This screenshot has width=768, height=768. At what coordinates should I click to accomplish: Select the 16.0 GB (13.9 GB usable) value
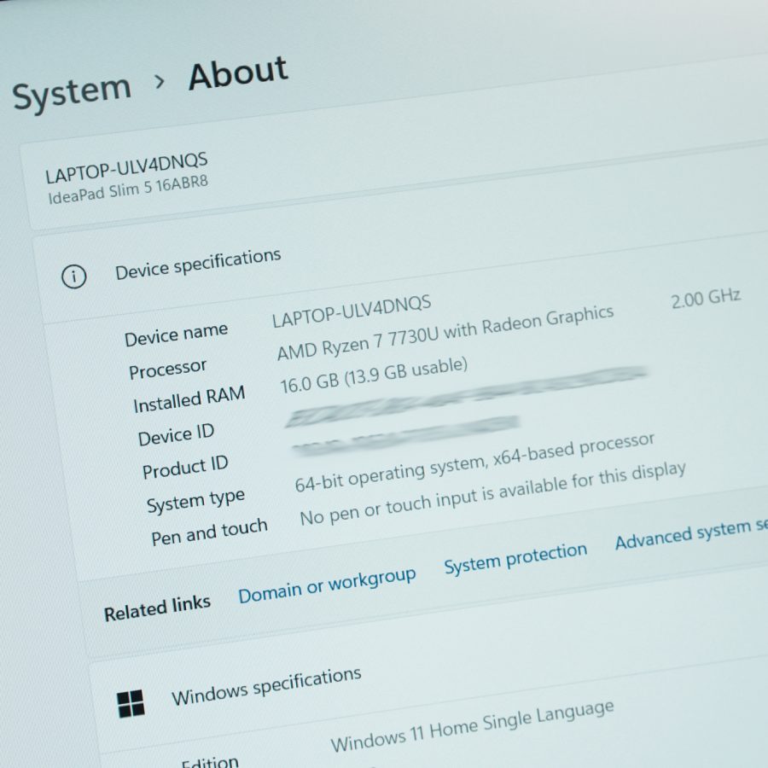pyautogui.click(x=374, y=375)
